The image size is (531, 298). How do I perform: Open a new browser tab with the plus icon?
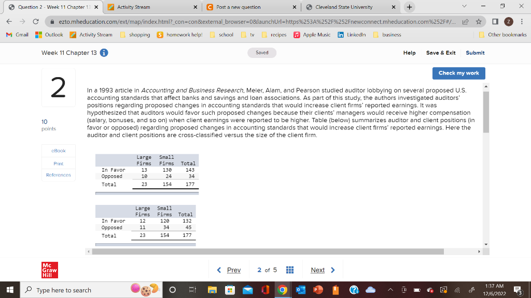[x=410, y=7]
